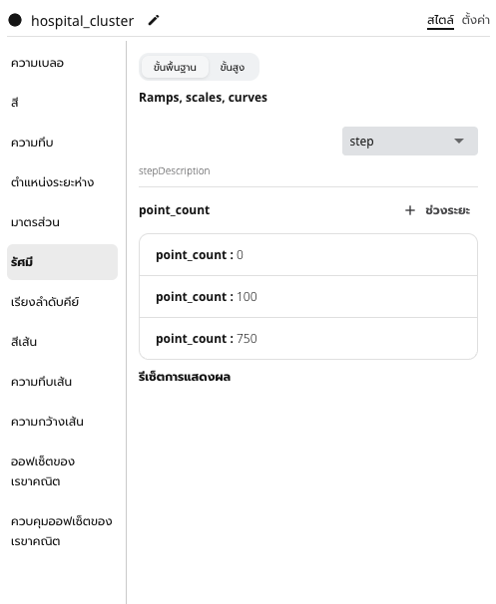This screenshot has width=496, height=604.
Task: Open the สไตล์ tab
Action: coord(440,20)
